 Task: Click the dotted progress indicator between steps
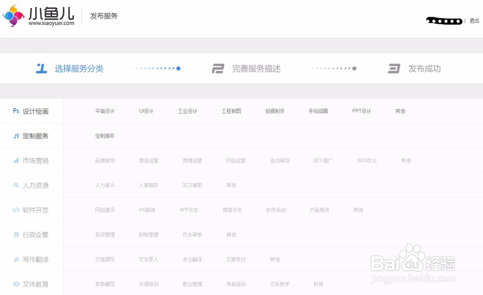coord(156,68)
